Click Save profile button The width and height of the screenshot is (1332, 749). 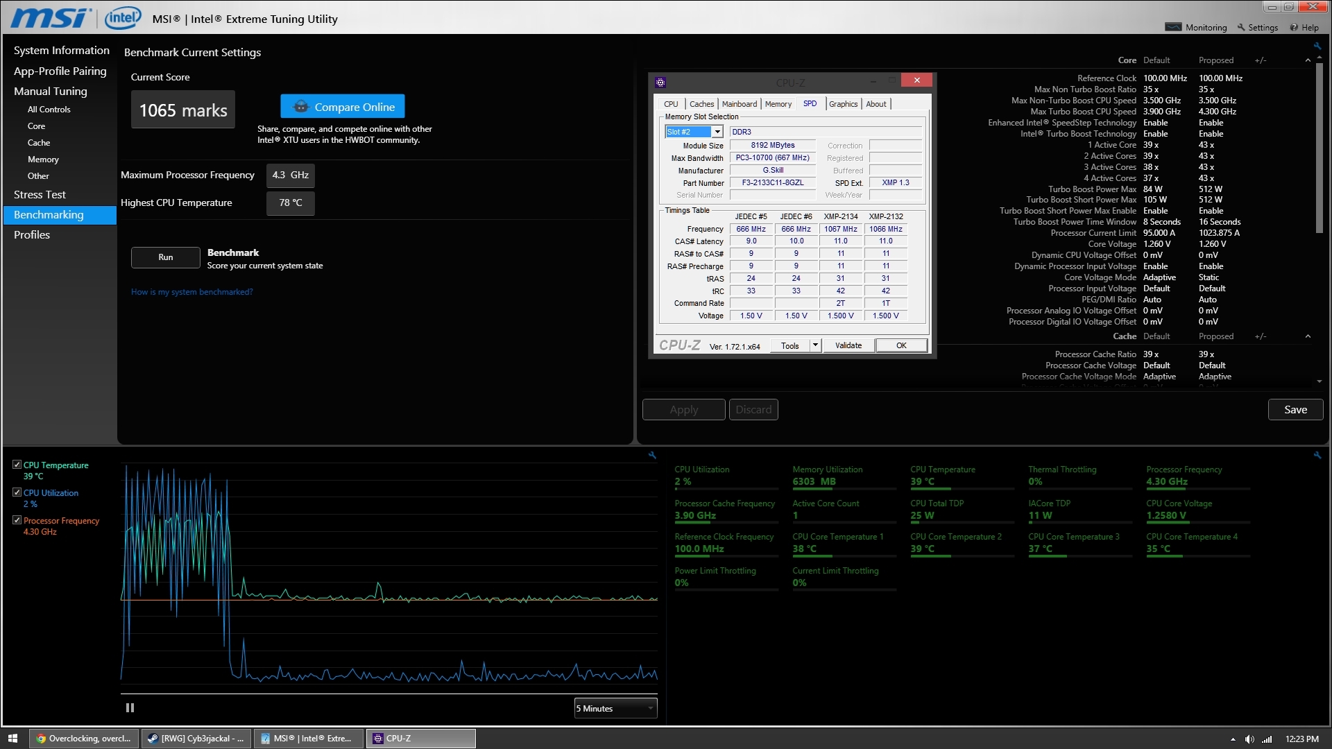pyautogui.click(x=1295, y=410)
